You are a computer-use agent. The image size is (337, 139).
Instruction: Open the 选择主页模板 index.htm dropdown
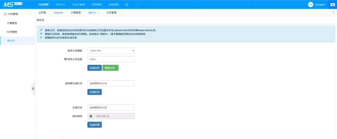pos(111,50)
